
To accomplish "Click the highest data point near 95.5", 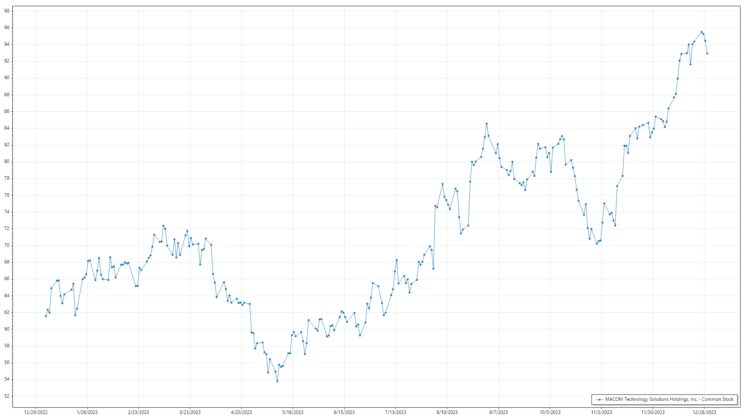I will 701,32.
